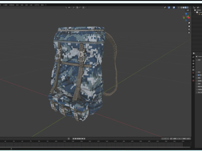
Task: Add a new workspace with plus button
Action: [46, 5]
